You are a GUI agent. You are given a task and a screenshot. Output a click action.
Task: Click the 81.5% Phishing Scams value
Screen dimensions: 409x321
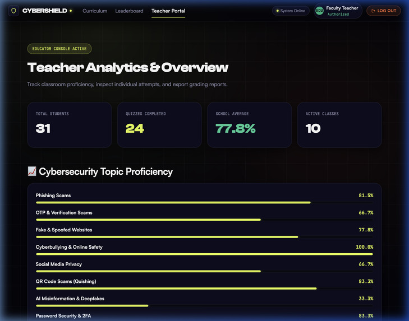366,196
